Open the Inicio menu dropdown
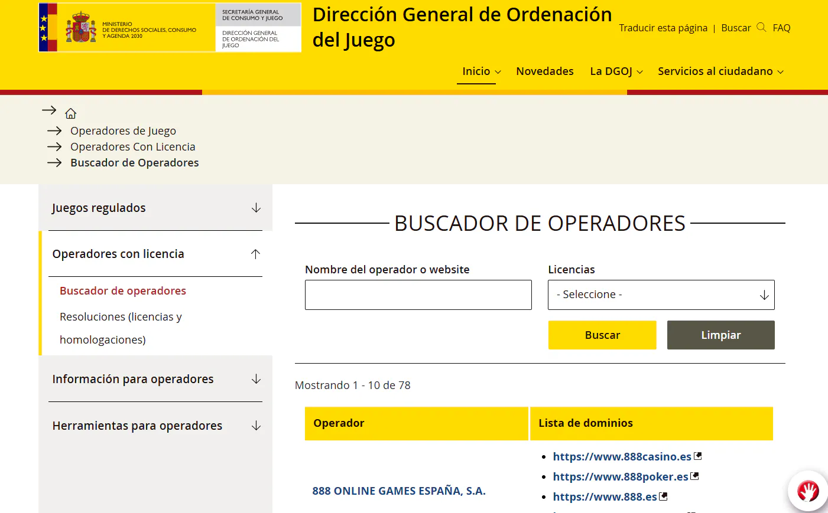The height and width of the screenshot is (513, 828). pos(482,71)
